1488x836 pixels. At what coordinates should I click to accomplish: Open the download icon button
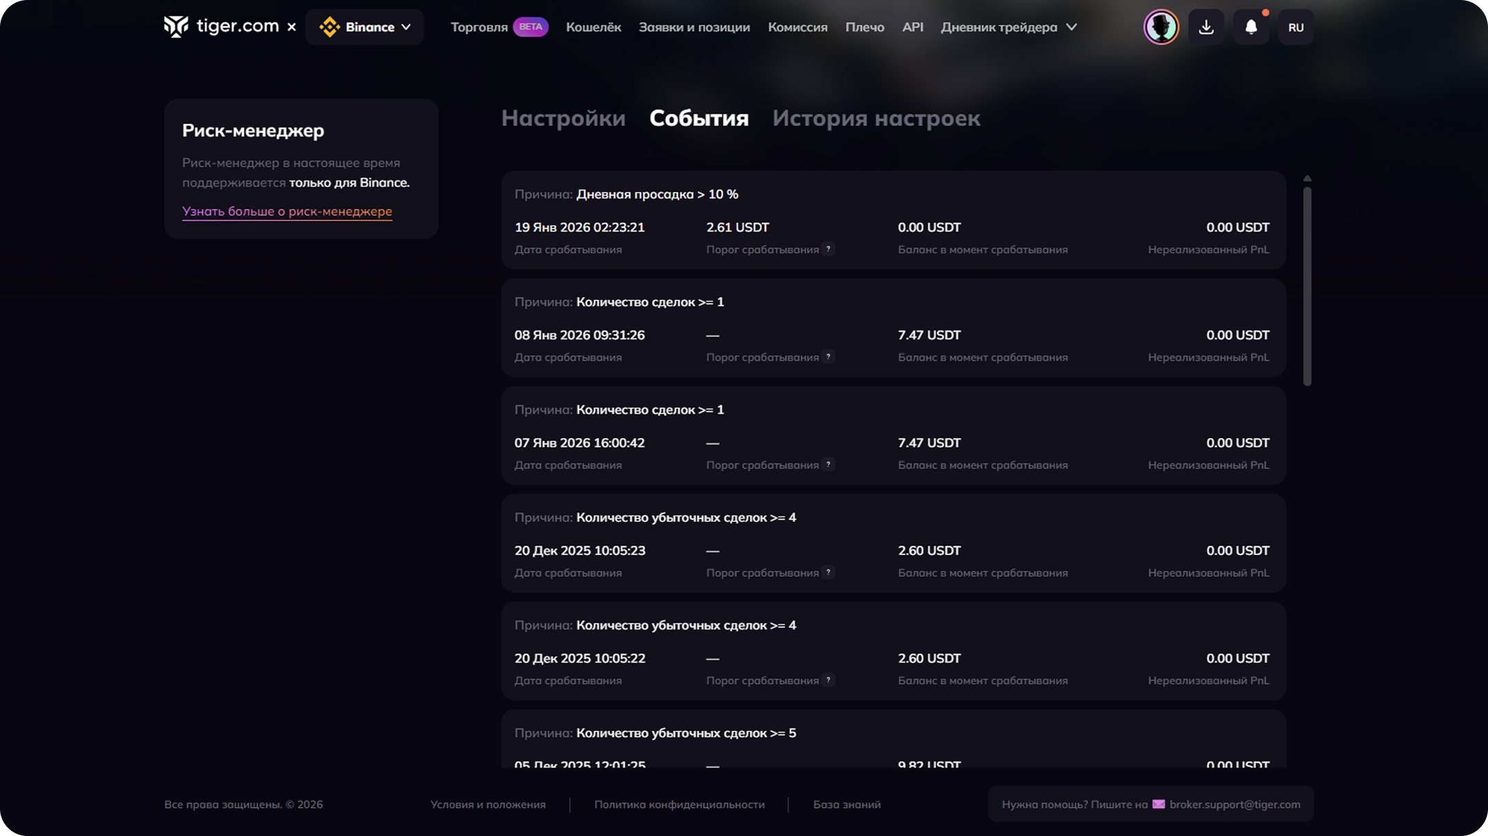(1206, 27)
